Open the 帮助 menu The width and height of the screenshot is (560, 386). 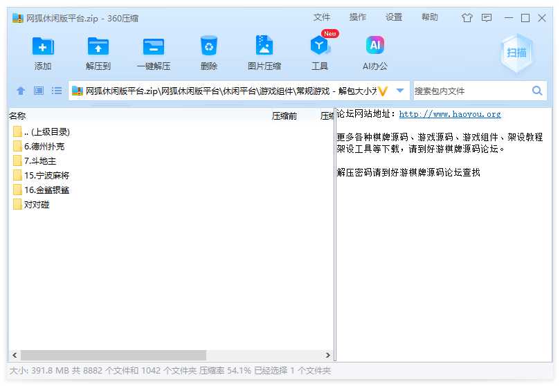click(430, 17)
